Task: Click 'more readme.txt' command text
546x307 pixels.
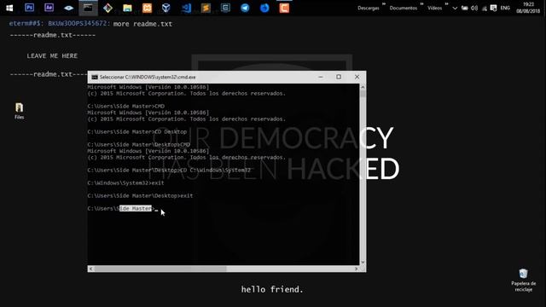Action: (142, 24)
